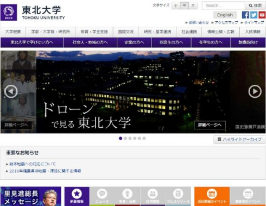266x206 pixels.
Task: Select the 採用情報 people icon tab
Action: tap(153, 196)
